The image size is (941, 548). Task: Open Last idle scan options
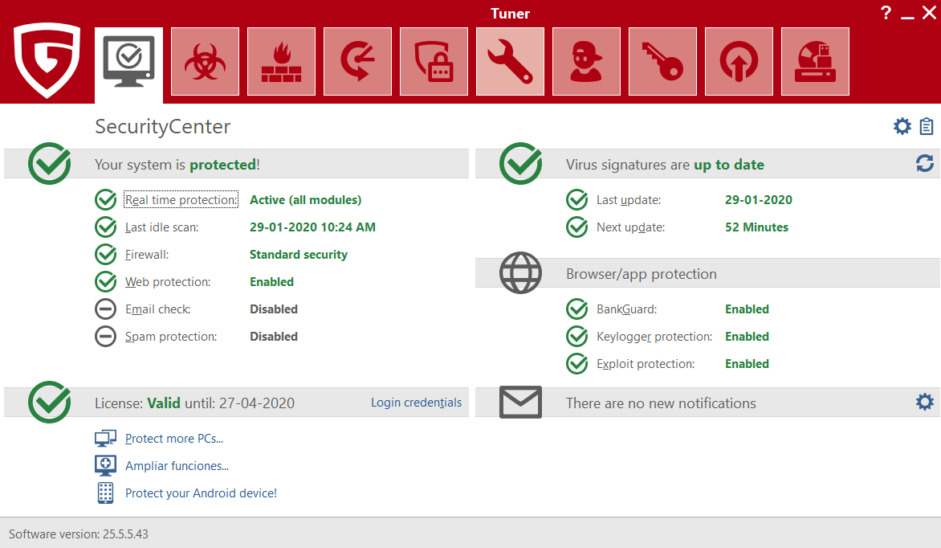coord(162,227)
